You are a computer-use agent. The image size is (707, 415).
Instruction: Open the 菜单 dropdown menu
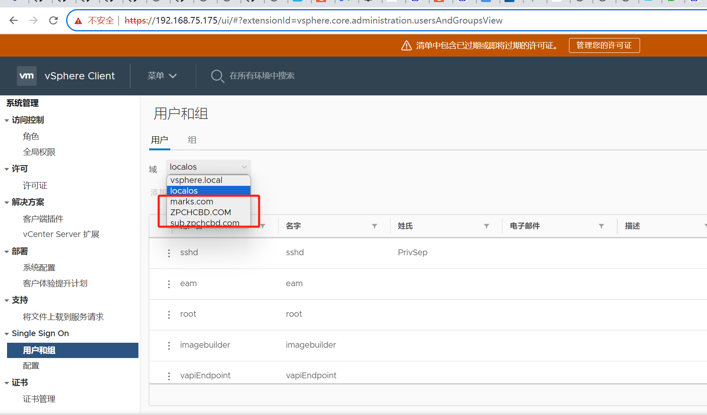click(162, 76)
